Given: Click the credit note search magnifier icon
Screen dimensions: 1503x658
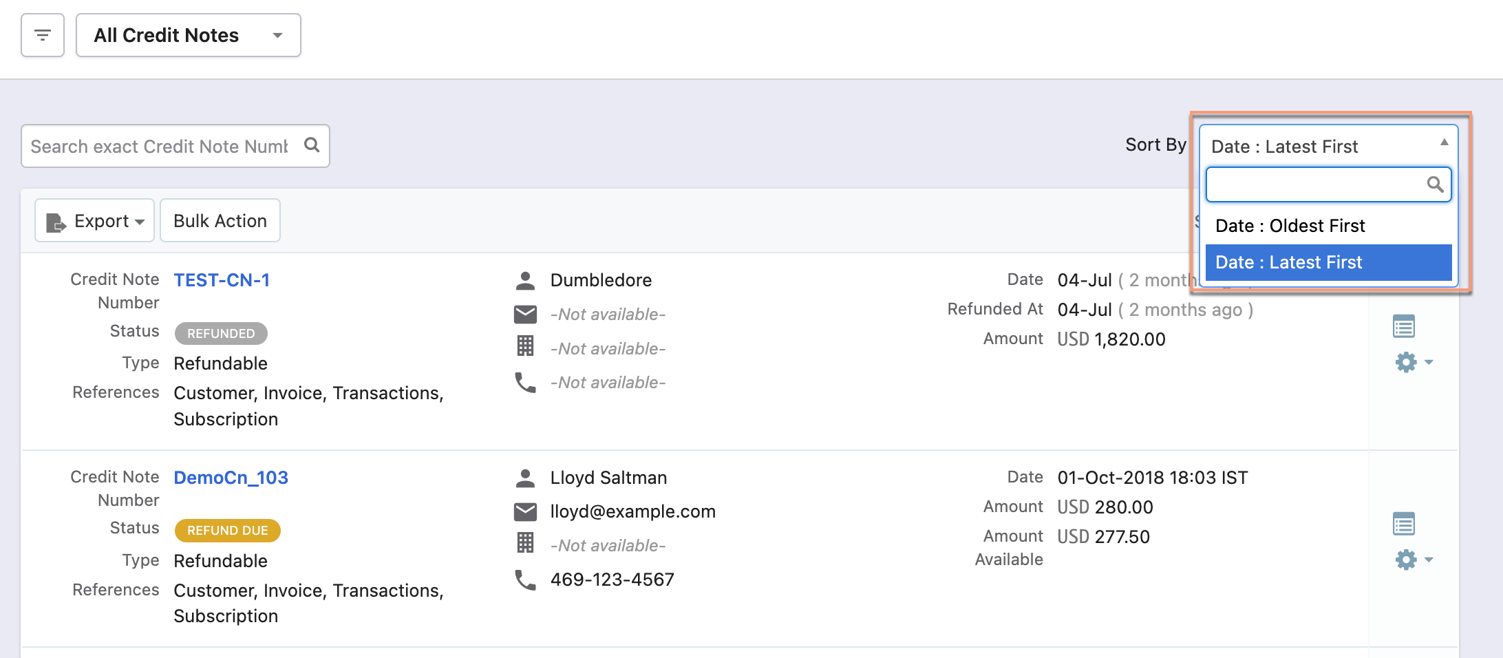Looking at the screenshot, I should point(312,145).
